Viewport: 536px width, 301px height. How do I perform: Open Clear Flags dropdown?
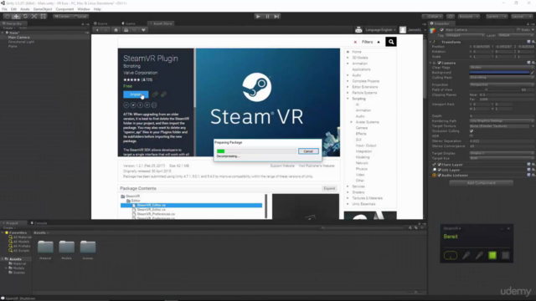tap(502, 68)
